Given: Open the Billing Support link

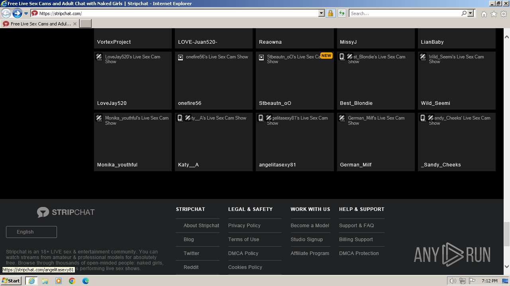Looking at the screenshot, I should 356,240.
